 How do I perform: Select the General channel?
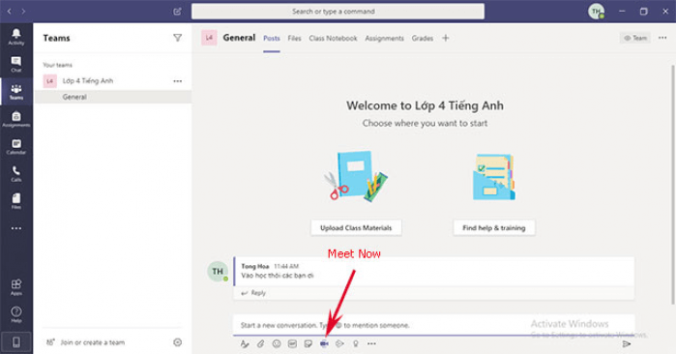click(112, 97)
